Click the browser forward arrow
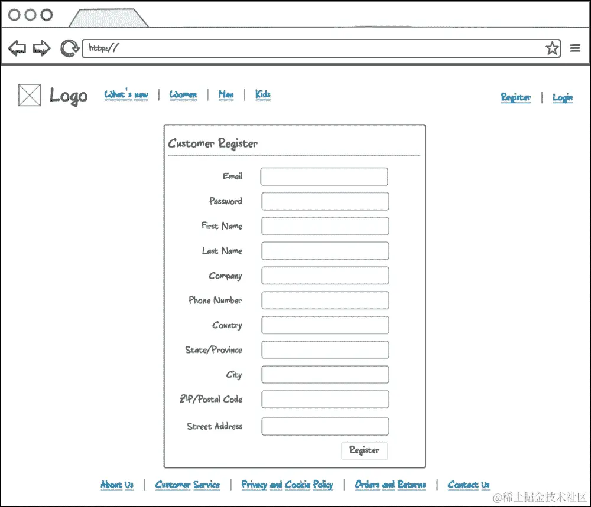The width and height of the screenshot is (591, 507). tap(41, 48)
